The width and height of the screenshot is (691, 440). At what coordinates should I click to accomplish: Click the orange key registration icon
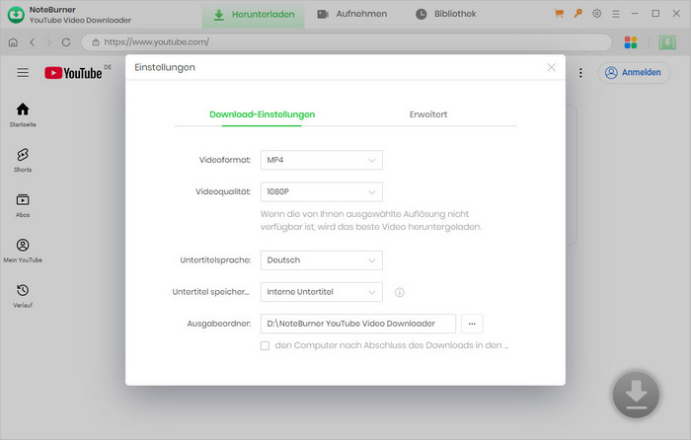(577, 14)
